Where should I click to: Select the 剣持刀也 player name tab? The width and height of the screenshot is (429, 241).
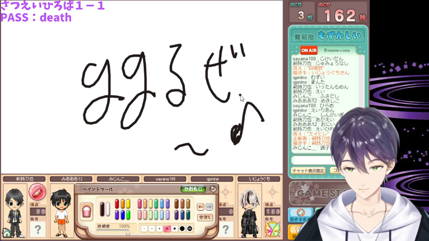coord(24,179)
